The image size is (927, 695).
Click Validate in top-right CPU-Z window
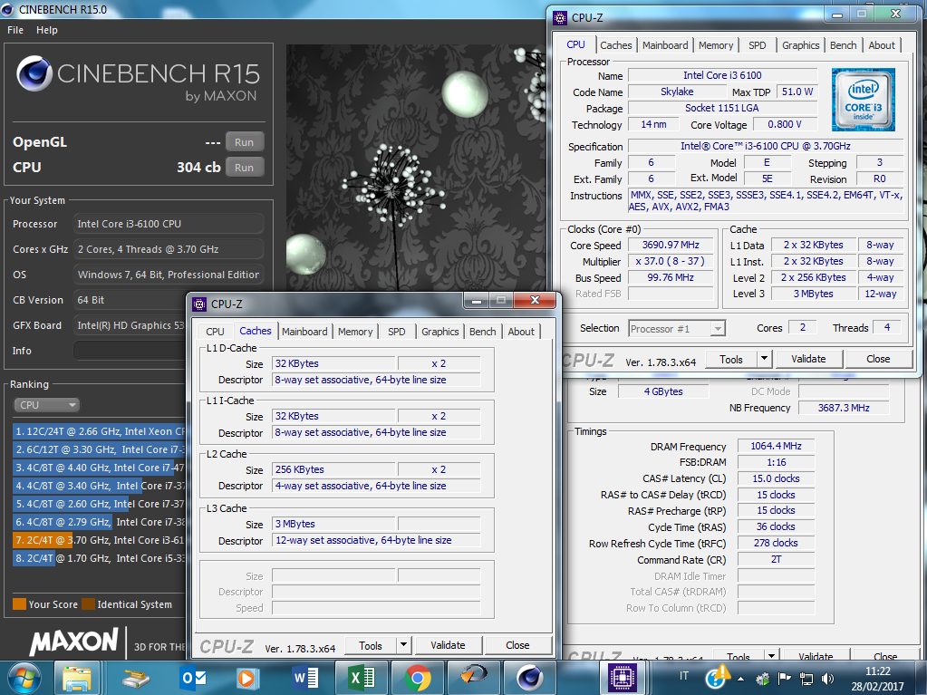click(x=808, y=360)
